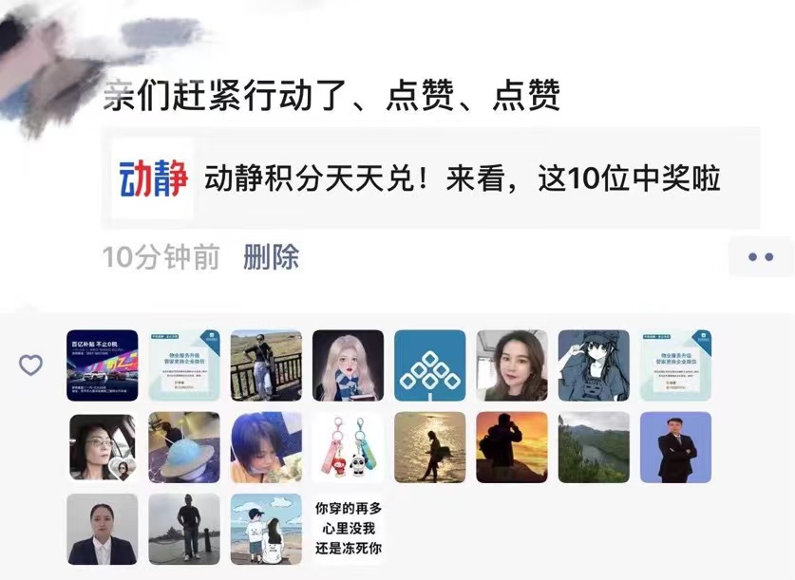Open the sunset photographer silhouette avatar

512,447
